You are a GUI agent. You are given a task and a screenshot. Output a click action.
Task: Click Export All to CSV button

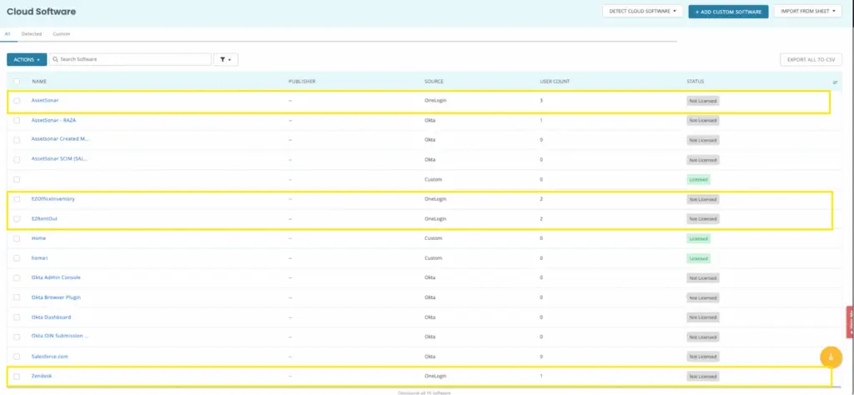tap(811, 60)
